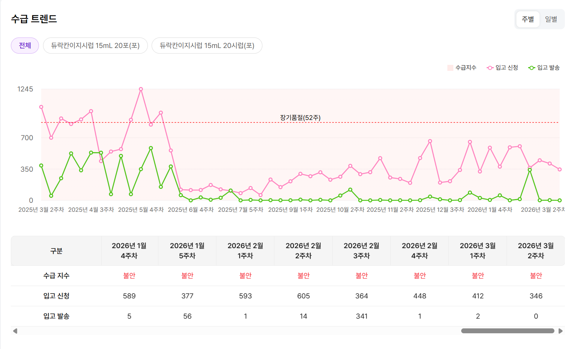The image size is (572, 349).
Task: Filter by 듀락칸이지시럽 15mL 20시럽(포)
Action: coord(207,45)
